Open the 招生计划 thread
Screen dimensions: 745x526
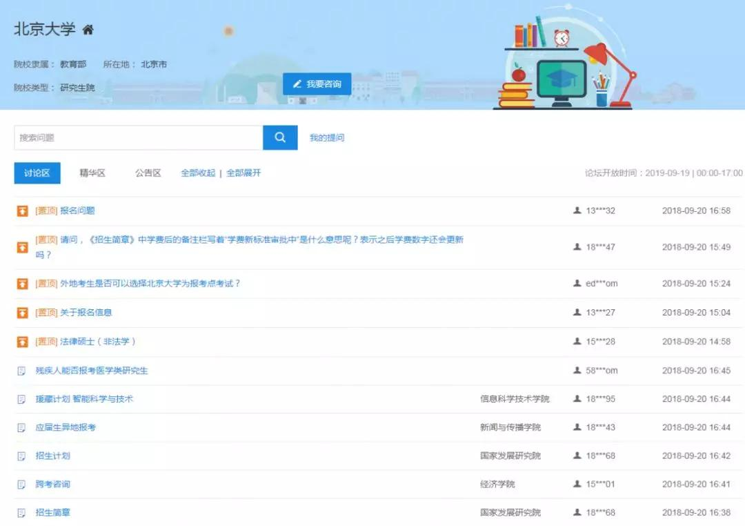click(x=52, y=456)
